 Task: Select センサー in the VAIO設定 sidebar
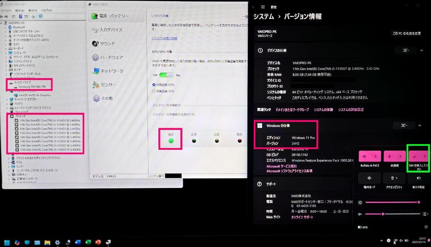107,84
